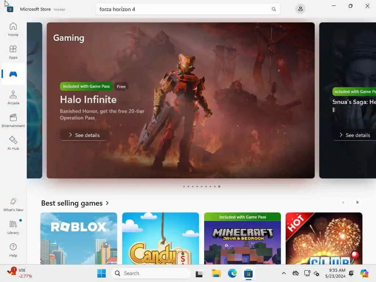The image size is (376, 282).
Task: Click the previous arrow in Best selling games
Action: [343, 202]
